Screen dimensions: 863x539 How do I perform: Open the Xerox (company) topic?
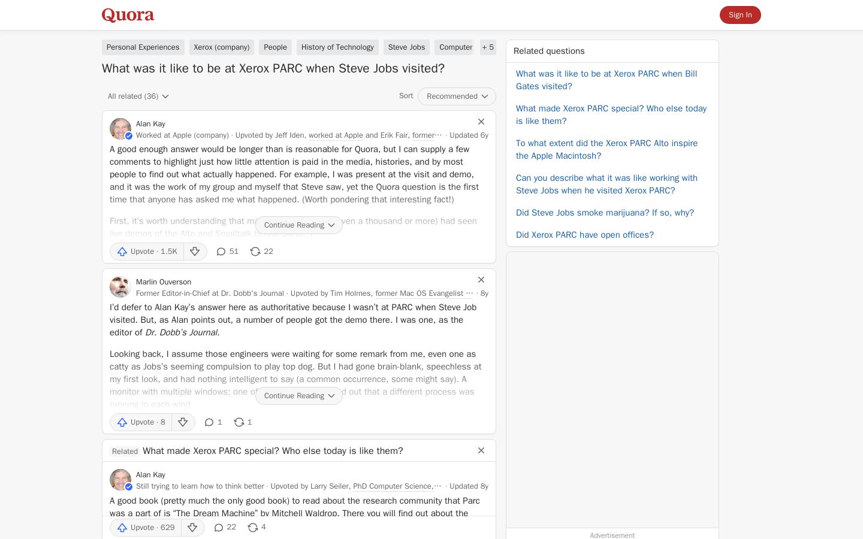click(x=222, y=47)
